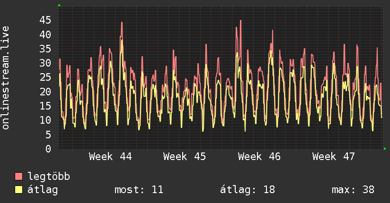The image size is (390, 203).
Task: Click the 0 tick label on y-axis
Action: [48, 149]
